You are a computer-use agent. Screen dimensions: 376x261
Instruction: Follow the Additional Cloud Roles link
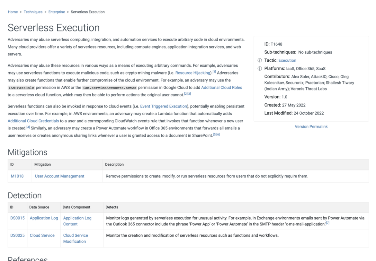point(221,88)
